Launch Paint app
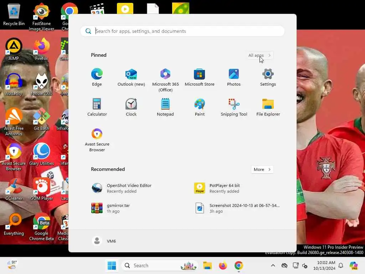Viewport: 365px width, 274px height. pos(200,107)
